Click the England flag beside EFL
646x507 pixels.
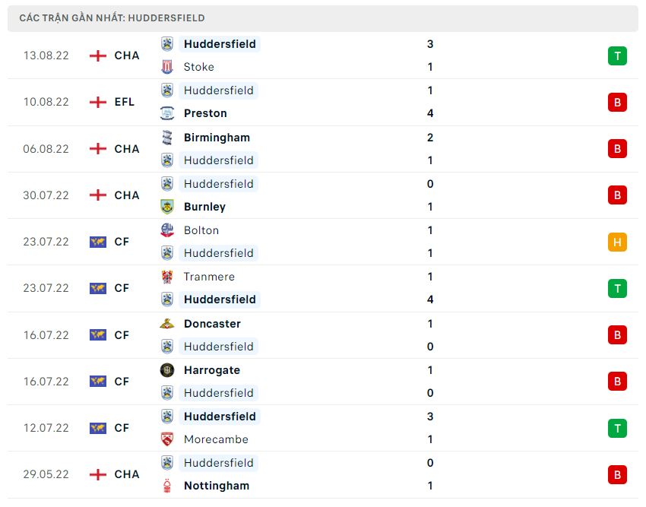point(97,102)
